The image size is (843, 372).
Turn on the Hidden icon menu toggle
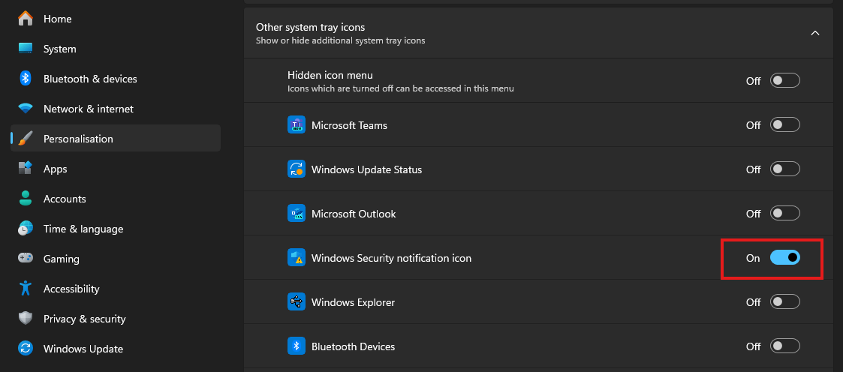click(x=784, y=81)
